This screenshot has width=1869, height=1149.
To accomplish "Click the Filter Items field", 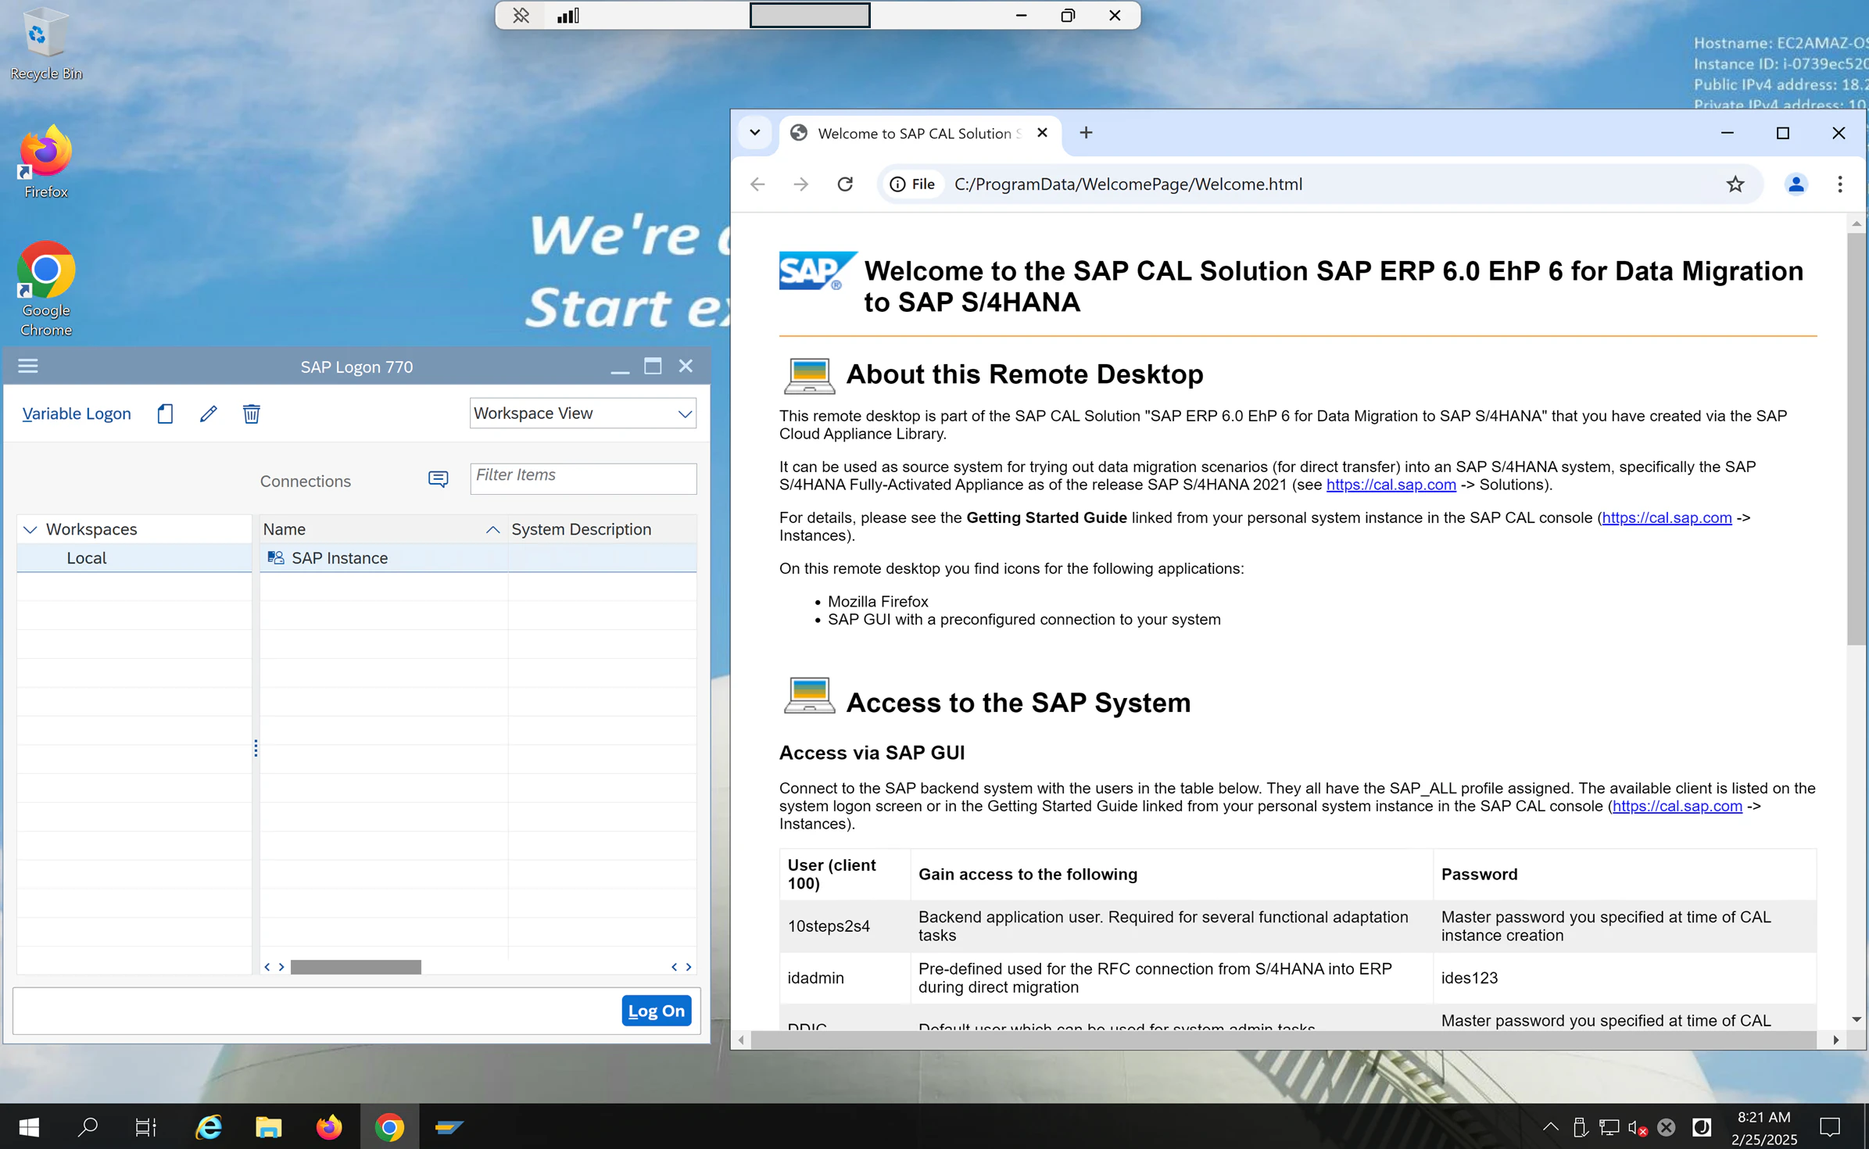I will click(583, 478).
